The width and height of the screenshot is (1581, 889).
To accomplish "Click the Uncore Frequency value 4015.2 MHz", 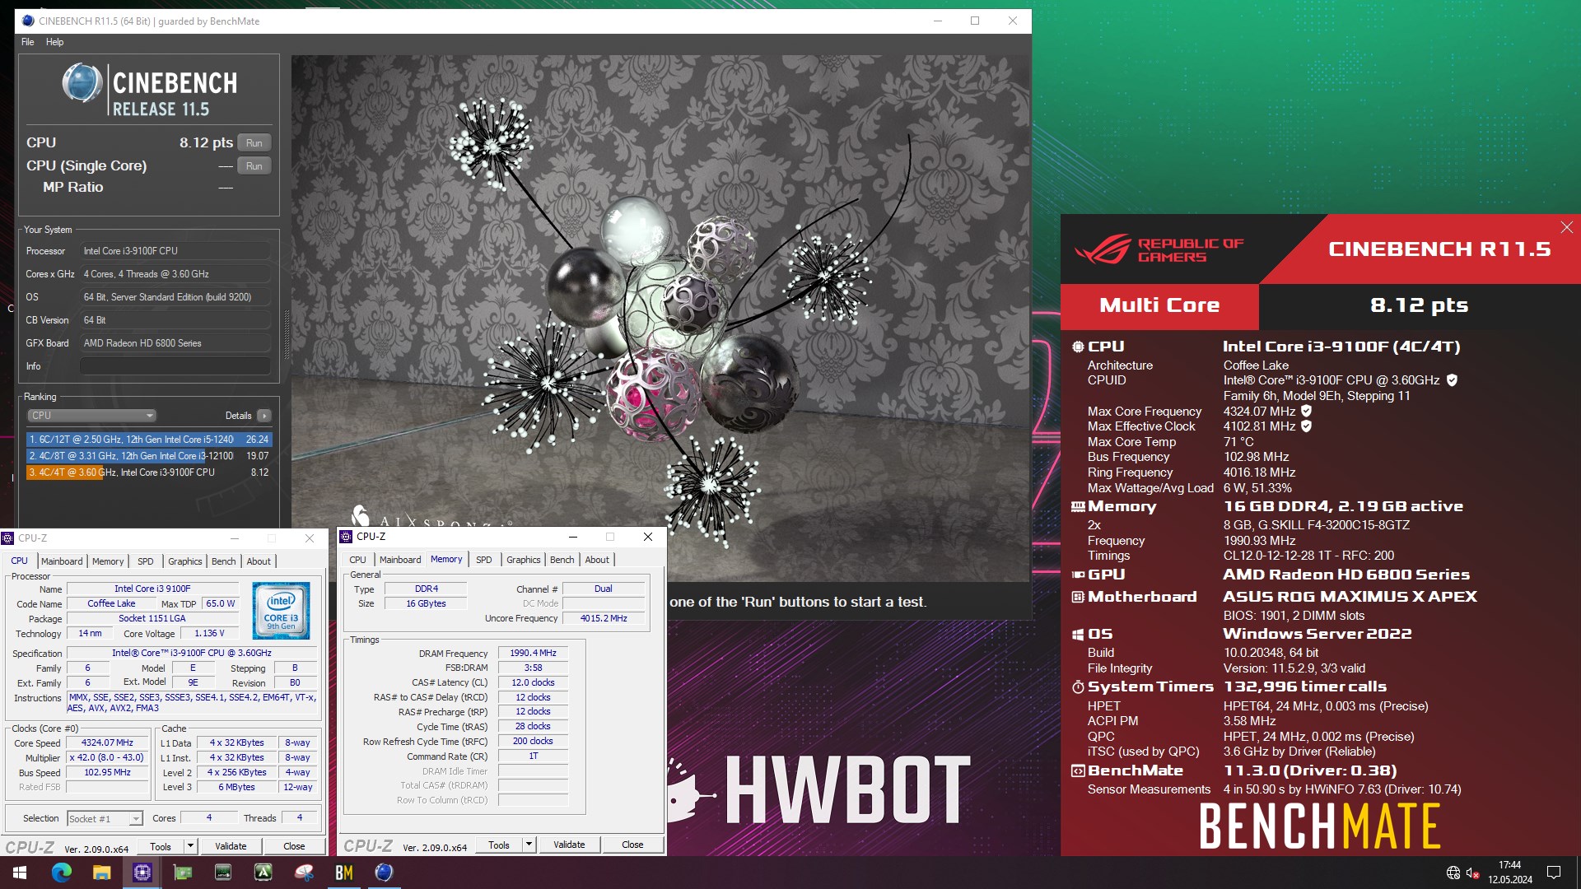I will [604, 618].
